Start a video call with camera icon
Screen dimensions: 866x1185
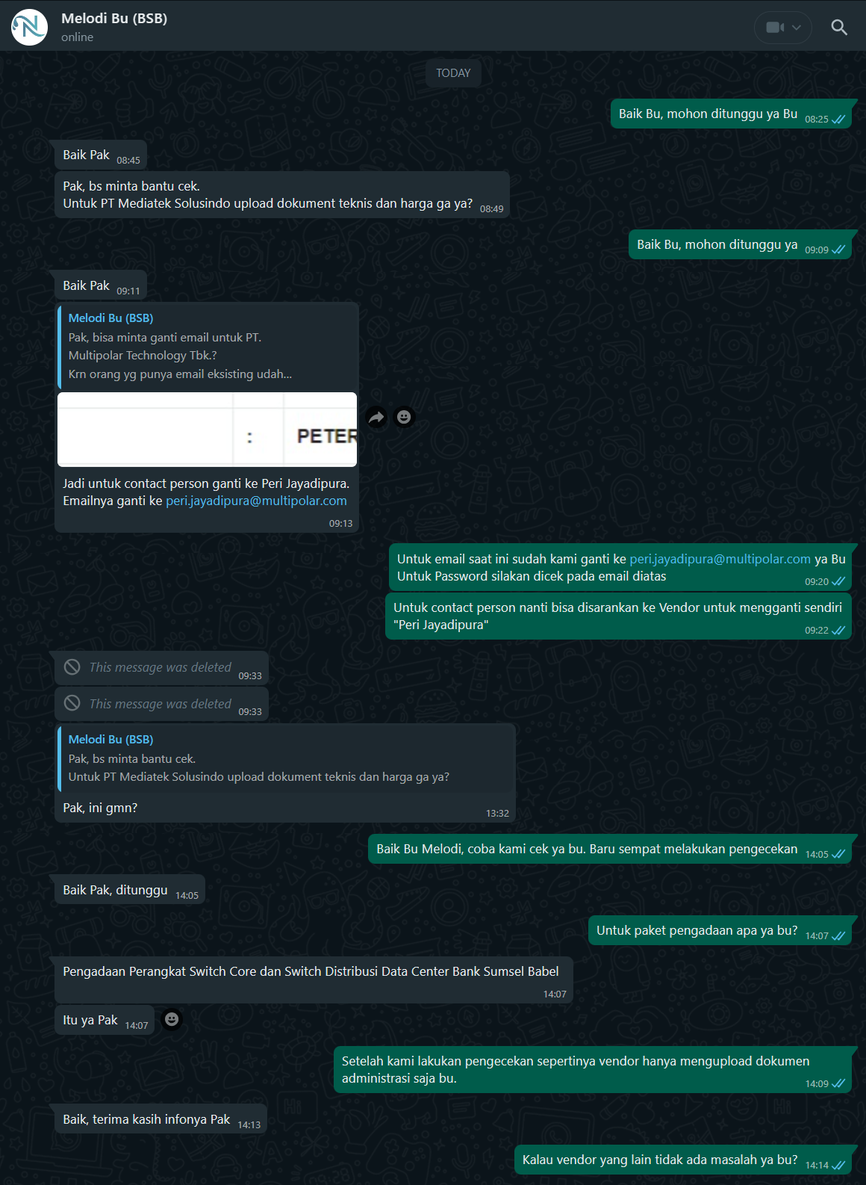[x=775, y=28]
